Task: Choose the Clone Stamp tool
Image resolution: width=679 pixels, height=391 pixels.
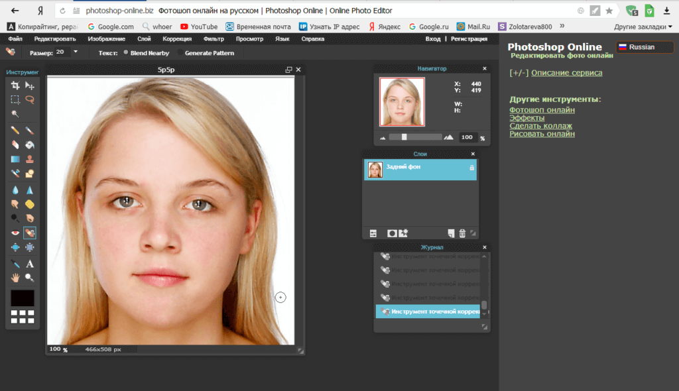Action: coord(30,159)
